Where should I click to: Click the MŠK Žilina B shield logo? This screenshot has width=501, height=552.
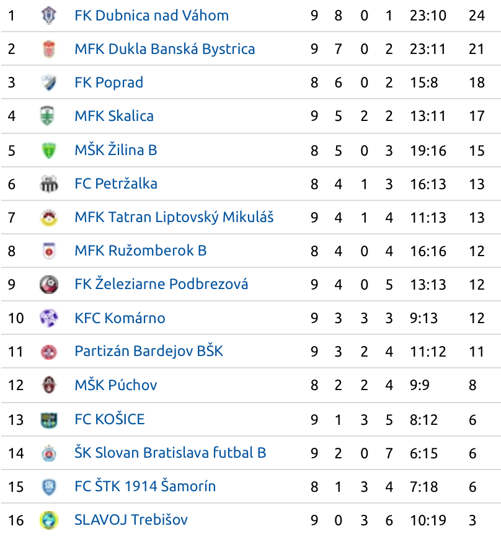(49, 150)
